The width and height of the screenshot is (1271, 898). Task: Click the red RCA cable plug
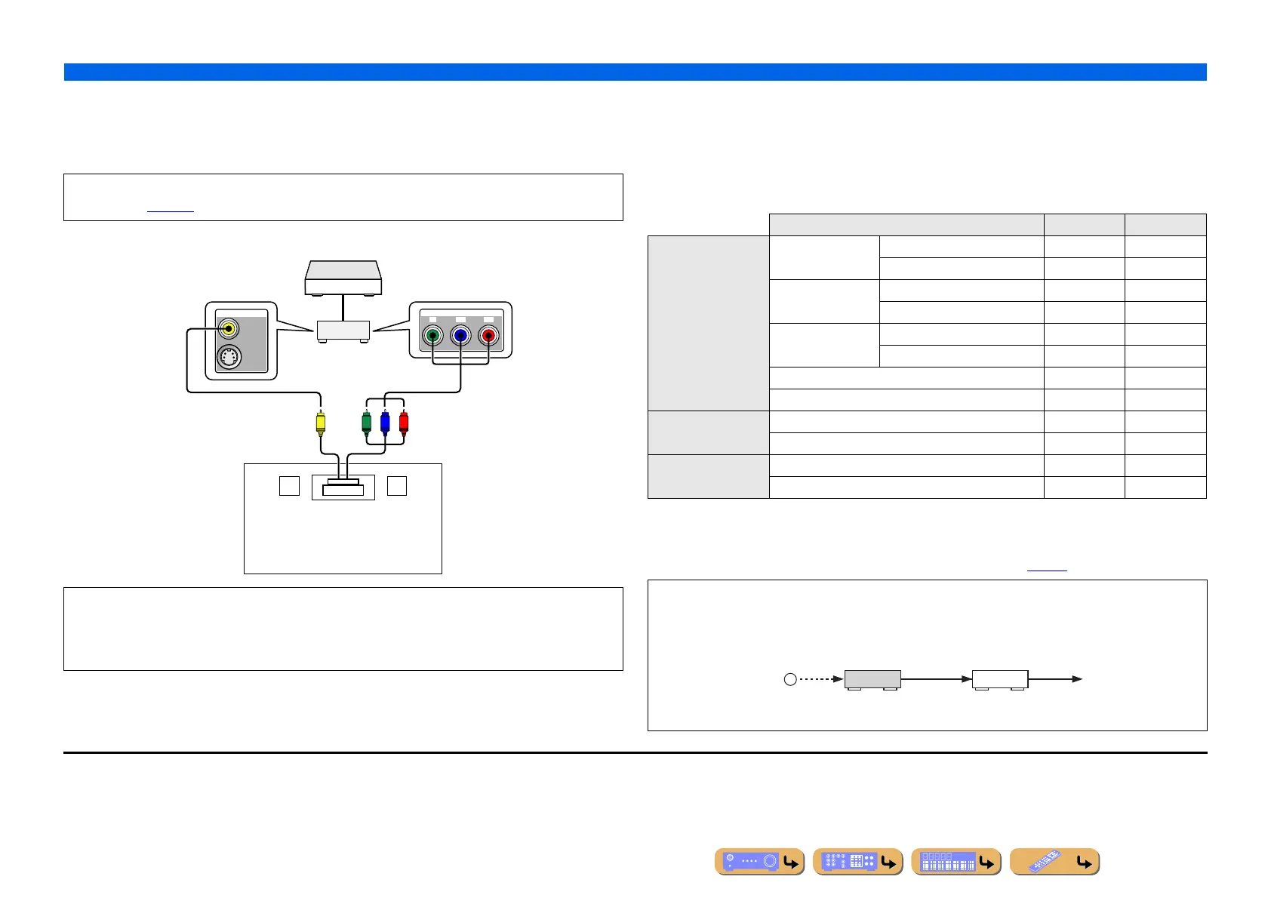click(404, 423)
